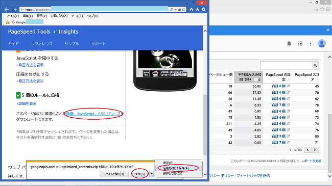Screen dimensions: 332x186
Task: Expand 詳細を表示 for passed rules
Action: pyautogui.click(x=27, y=103)
